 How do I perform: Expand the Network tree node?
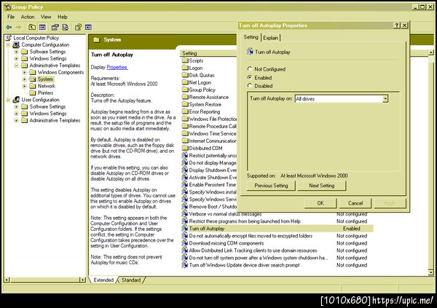pos(25,86)
